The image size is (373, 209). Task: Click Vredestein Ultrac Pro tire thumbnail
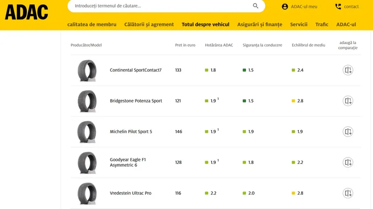pyautogui.click(x=87, y=194)
